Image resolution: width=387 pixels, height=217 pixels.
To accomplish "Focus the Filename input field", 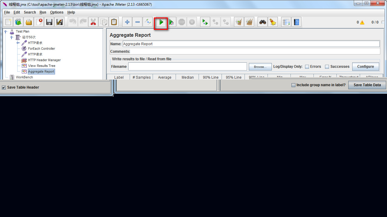I will click(187, 67).
